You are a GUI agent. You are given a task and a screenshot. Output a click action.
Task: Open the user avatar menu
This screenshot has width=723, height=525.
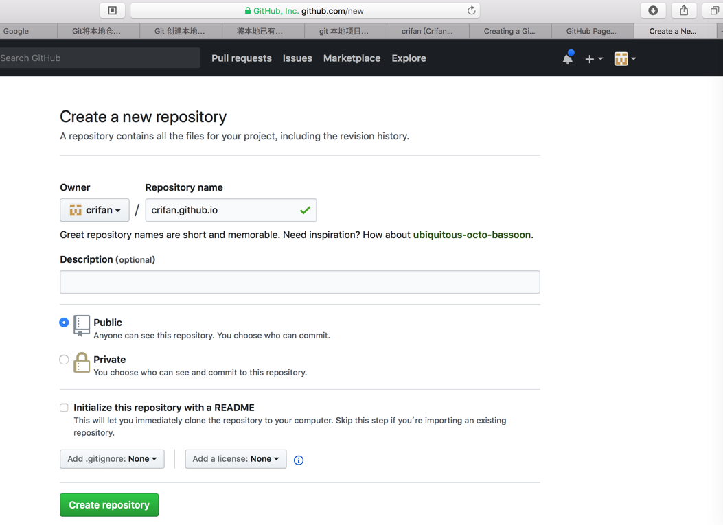625,58
